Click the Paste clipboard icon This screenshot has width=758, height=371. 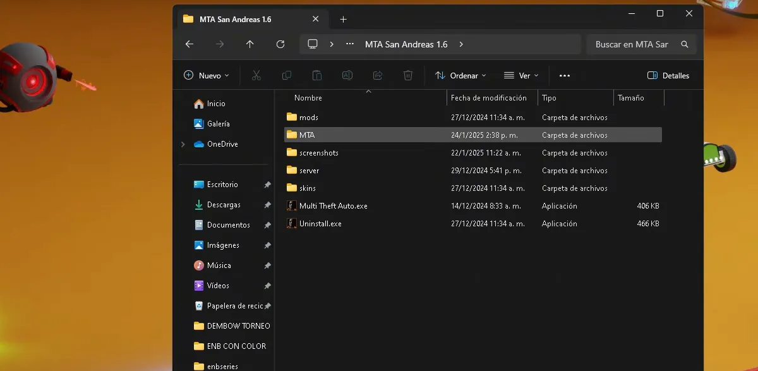pos(317,75)
